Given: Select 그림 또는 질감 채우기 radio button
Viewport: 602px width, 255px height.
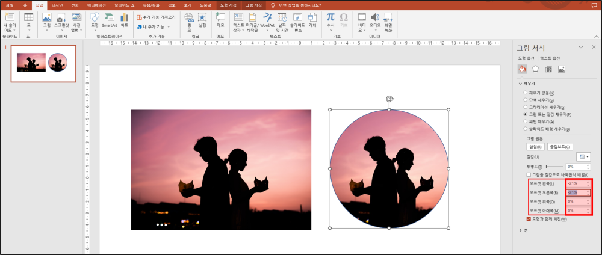Looking at the screenshot, I should point(525,114).
